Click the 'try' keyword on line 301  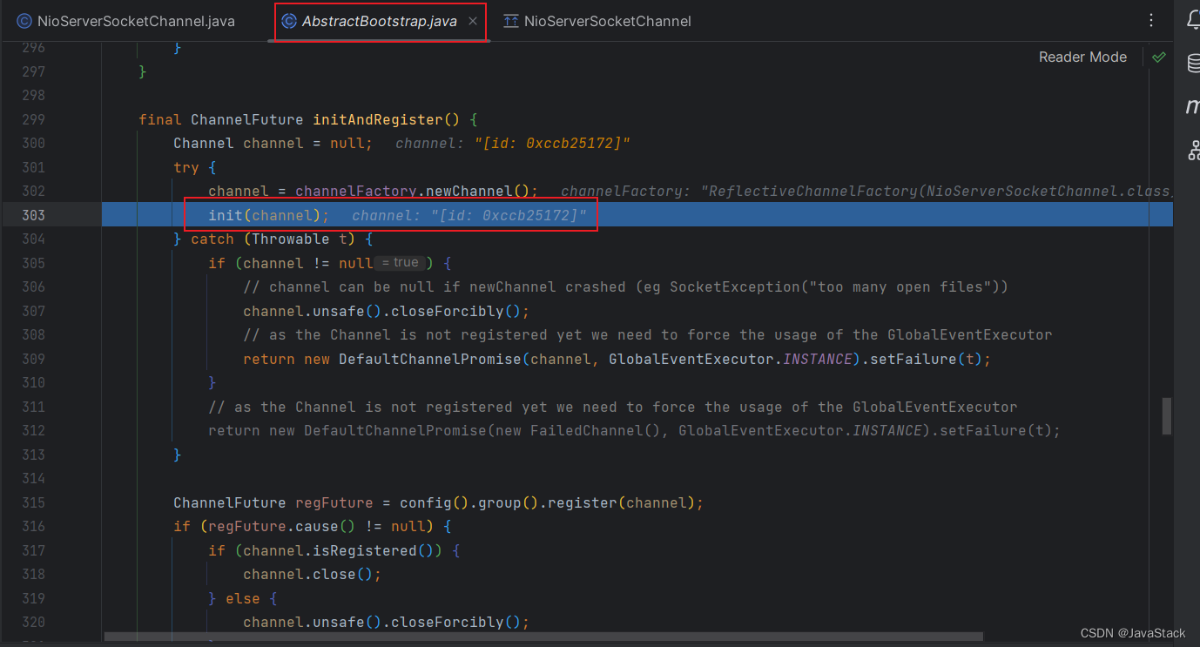(186, 167)
